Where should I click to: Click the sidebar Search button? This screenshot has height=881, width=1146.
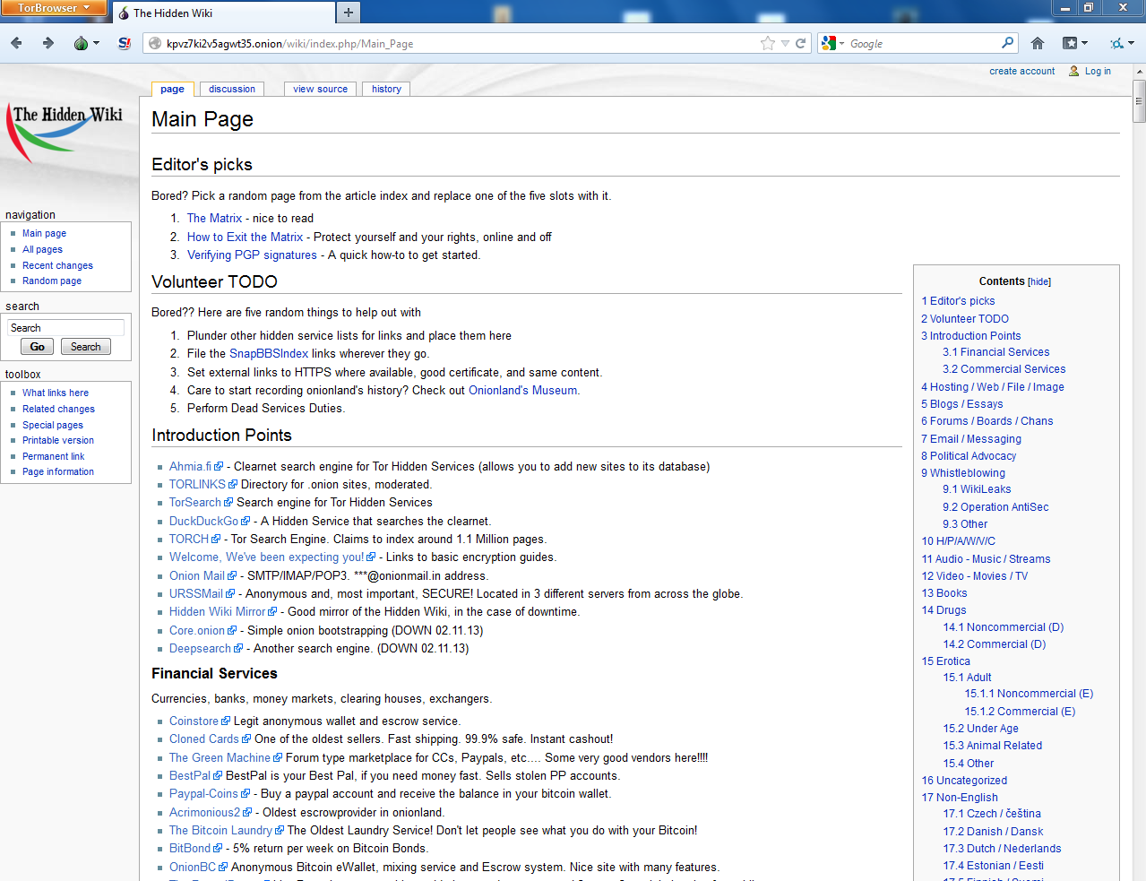point(85,347)
